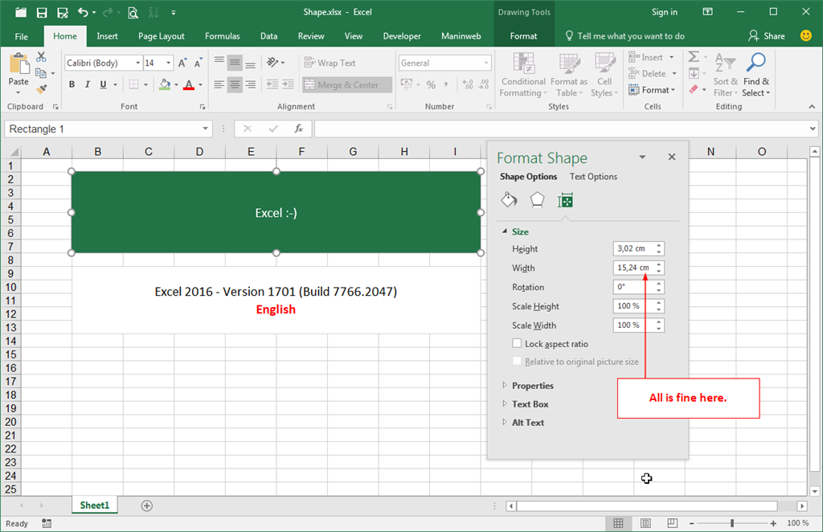Click Sign in
Image resolution: width=823 pixels, height=532 pixels.
(x=664, y=12)
